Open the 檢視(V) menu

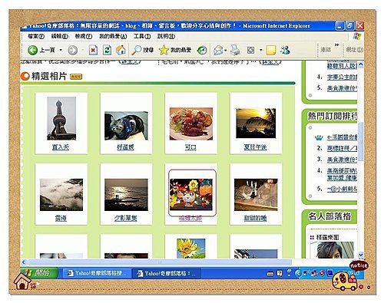[84, 36]
